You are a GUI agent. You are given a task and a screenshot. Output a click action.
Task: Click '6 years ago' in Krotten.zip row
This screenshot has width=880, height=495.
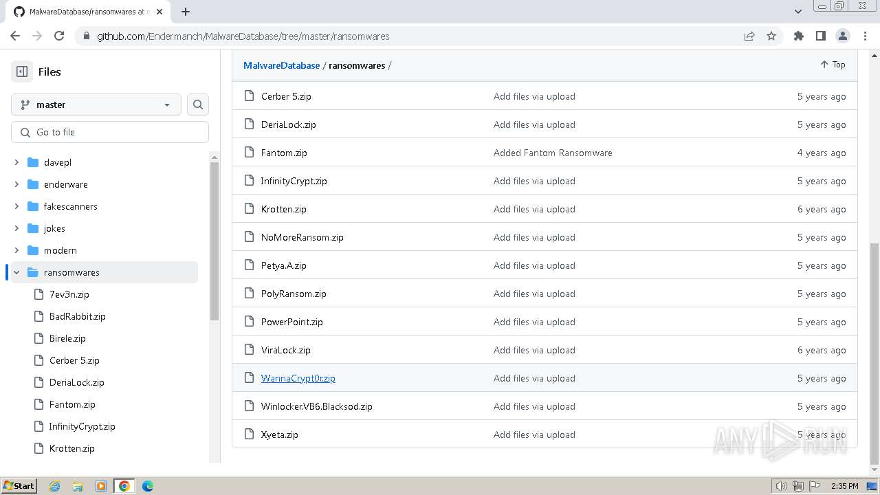pos(822,209)
